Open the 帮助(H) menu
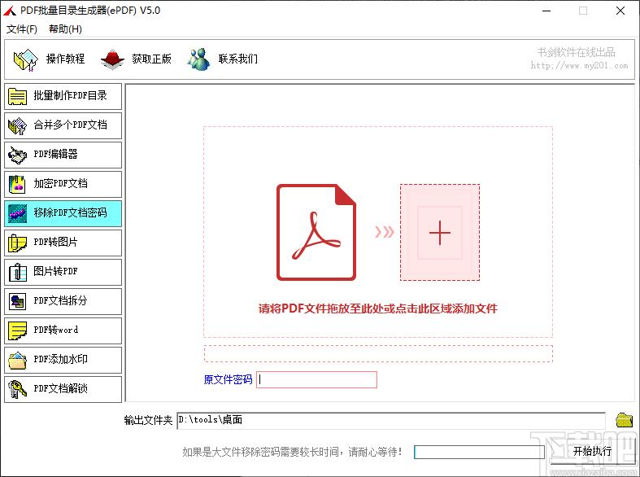Viewport: 640px width, 477px height. click(65, 29)
